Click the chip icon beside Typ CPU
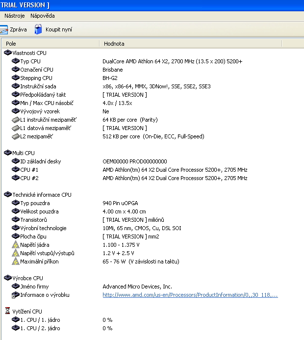The width and height of the screenshot is (304, 340). coord(16,61)
